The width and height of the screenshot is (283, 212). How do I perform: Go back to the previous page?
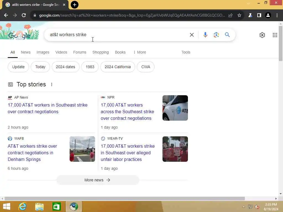[x=6, y=15]
